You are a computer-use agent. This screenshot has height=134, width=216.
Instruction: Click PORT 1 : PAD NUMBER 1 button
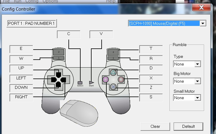(x=31, y=23)
